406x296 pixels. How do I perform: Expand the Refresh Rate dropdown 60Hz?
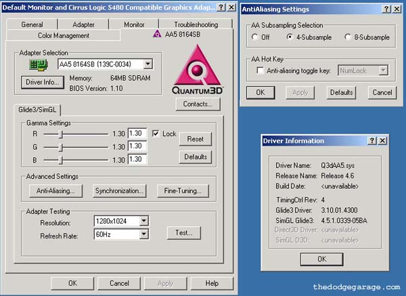(x=143, y=234)
